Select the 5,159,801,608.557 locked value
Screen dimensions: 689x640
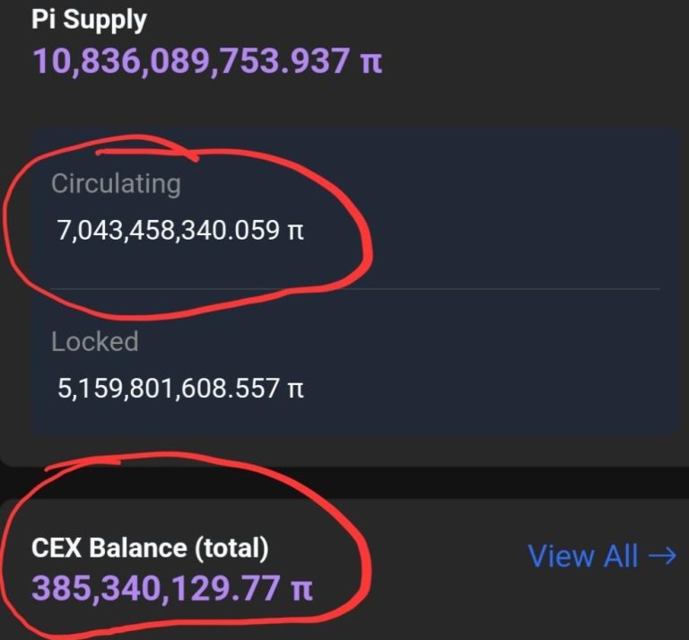click(169, 390)
